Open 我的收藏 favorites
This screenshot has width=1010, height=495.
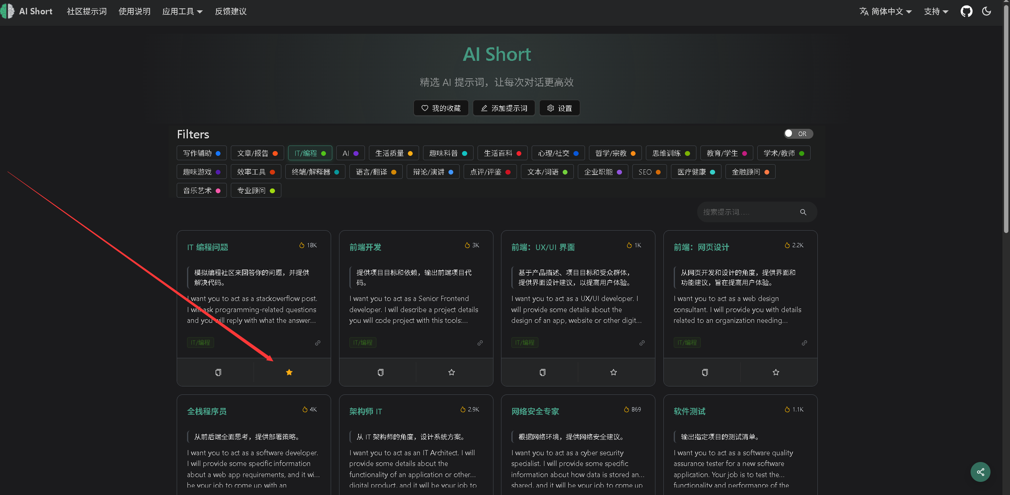click(x=441, y=108)
